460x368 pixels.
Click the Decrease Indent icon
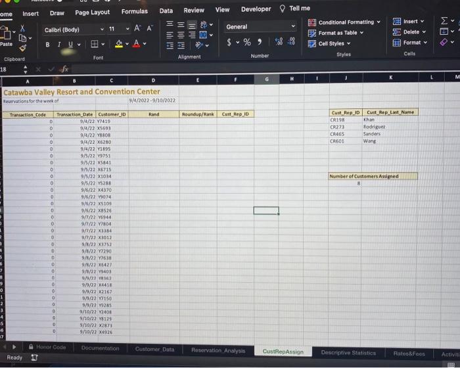(170, 46)
